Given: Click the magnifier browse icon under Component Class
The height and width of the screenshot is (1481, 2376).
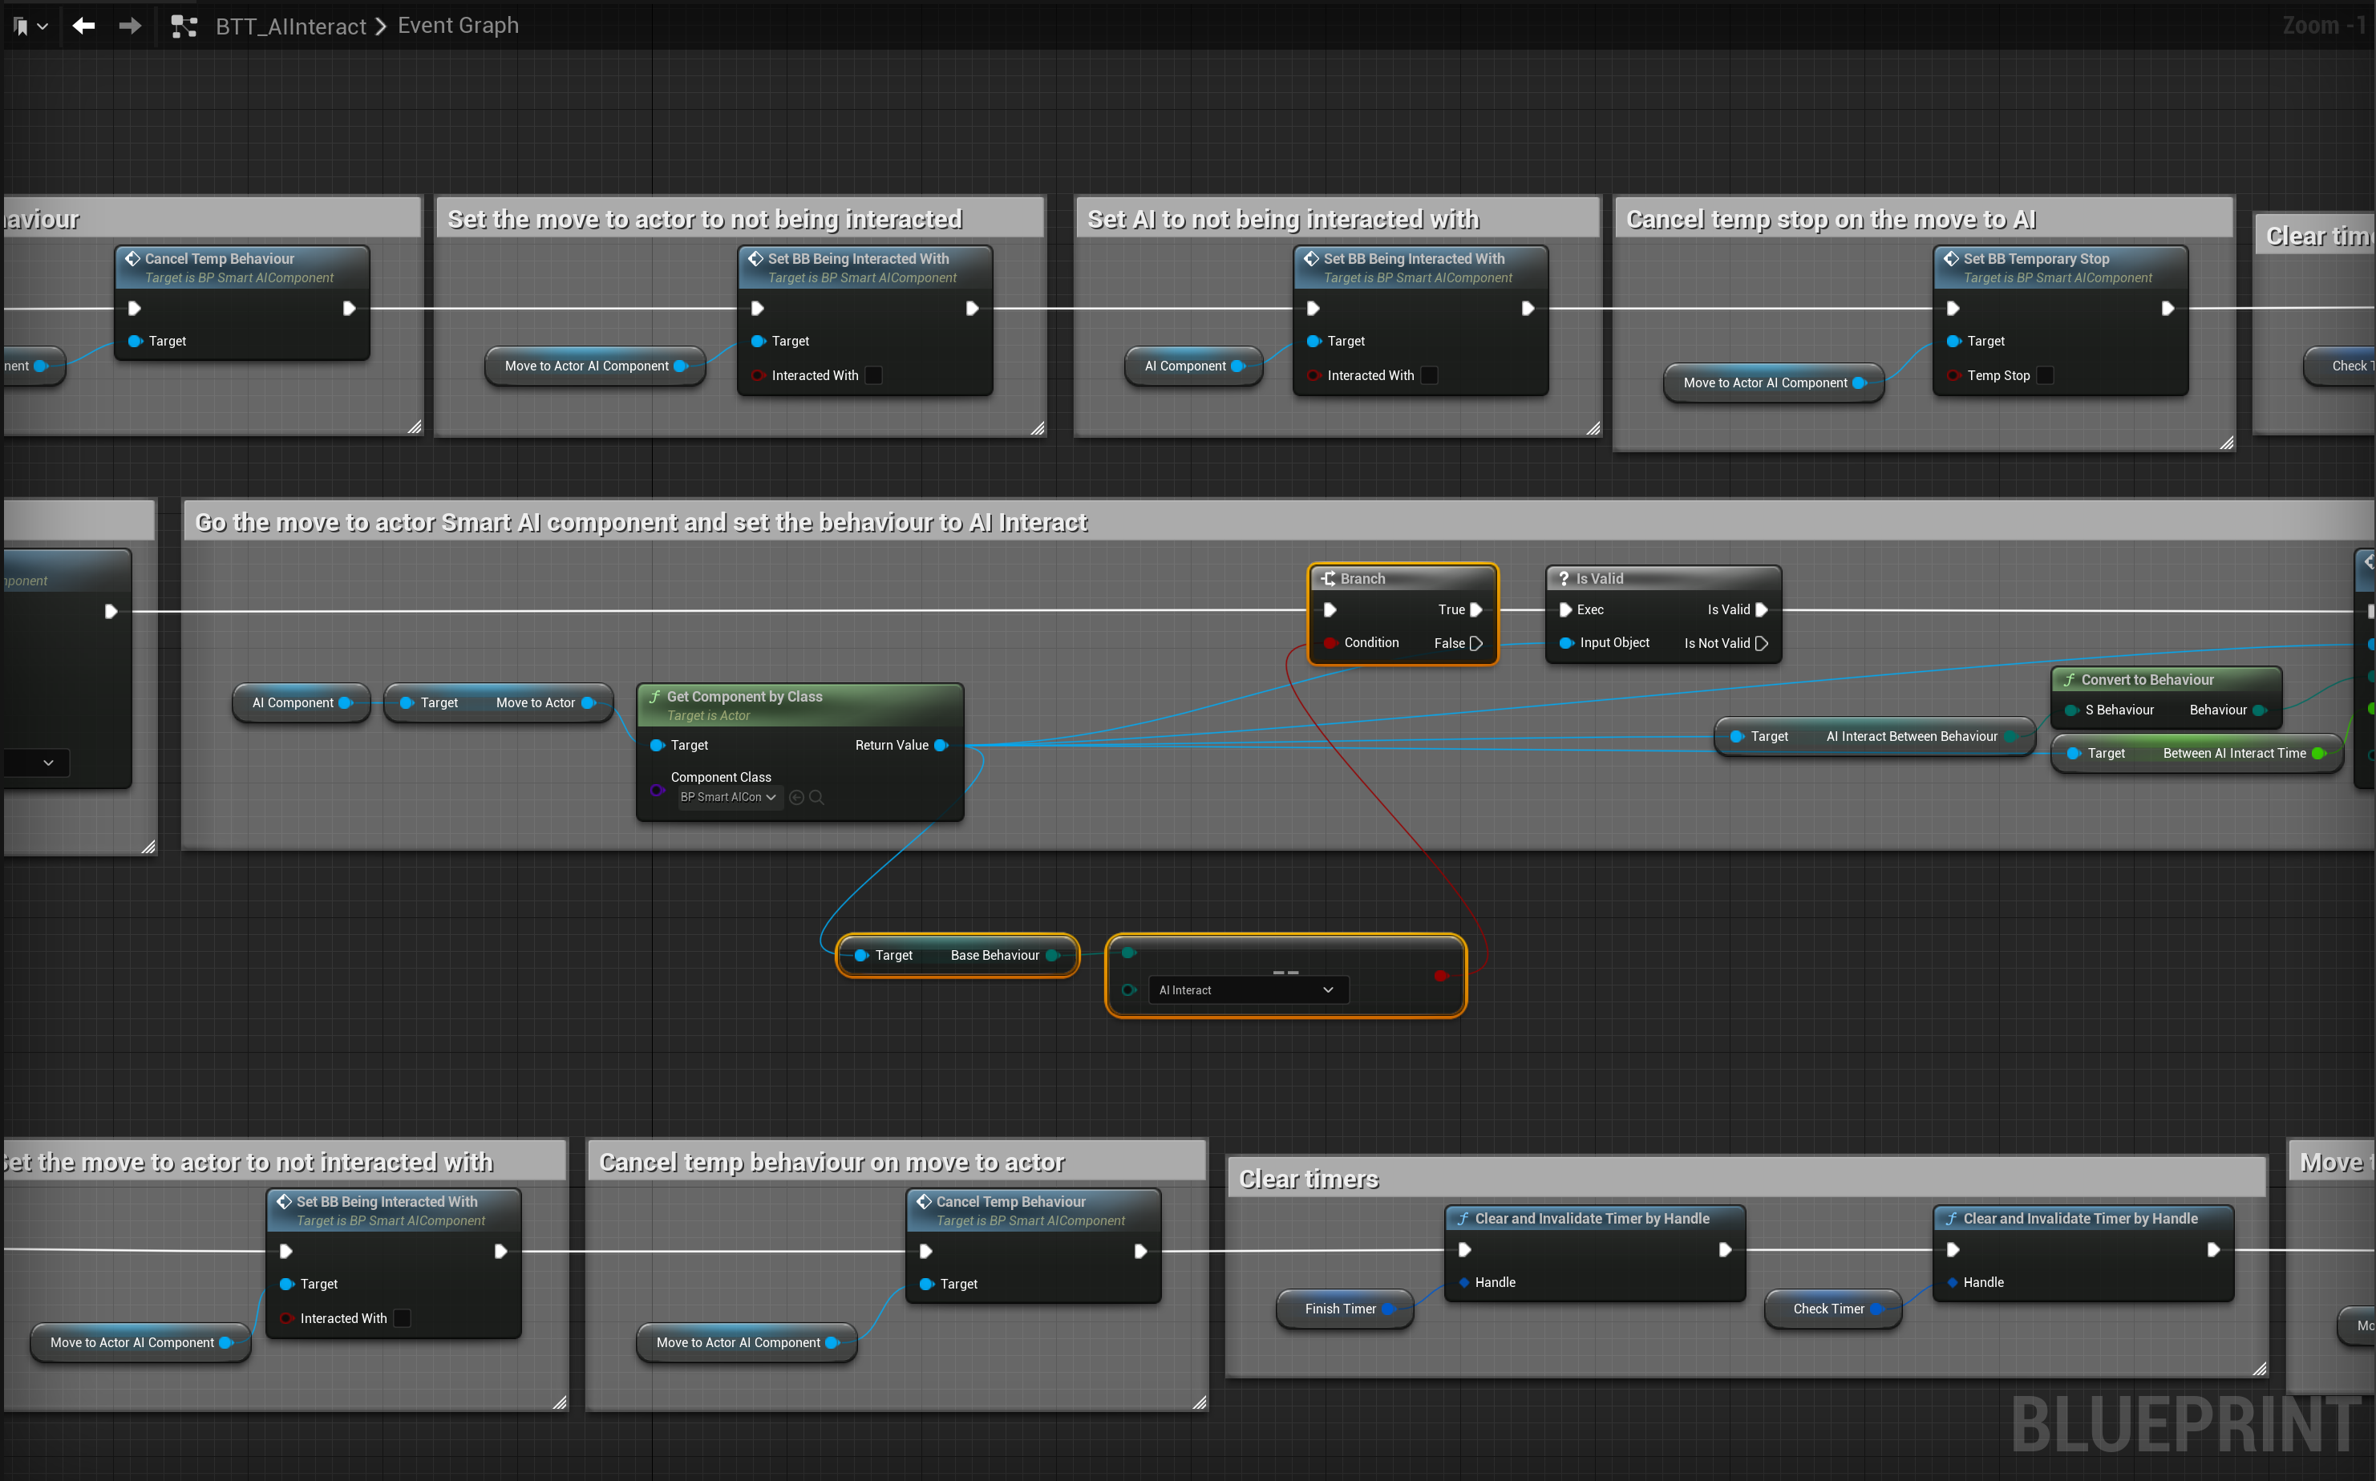Looking at the screenshot, I should 817,797.
